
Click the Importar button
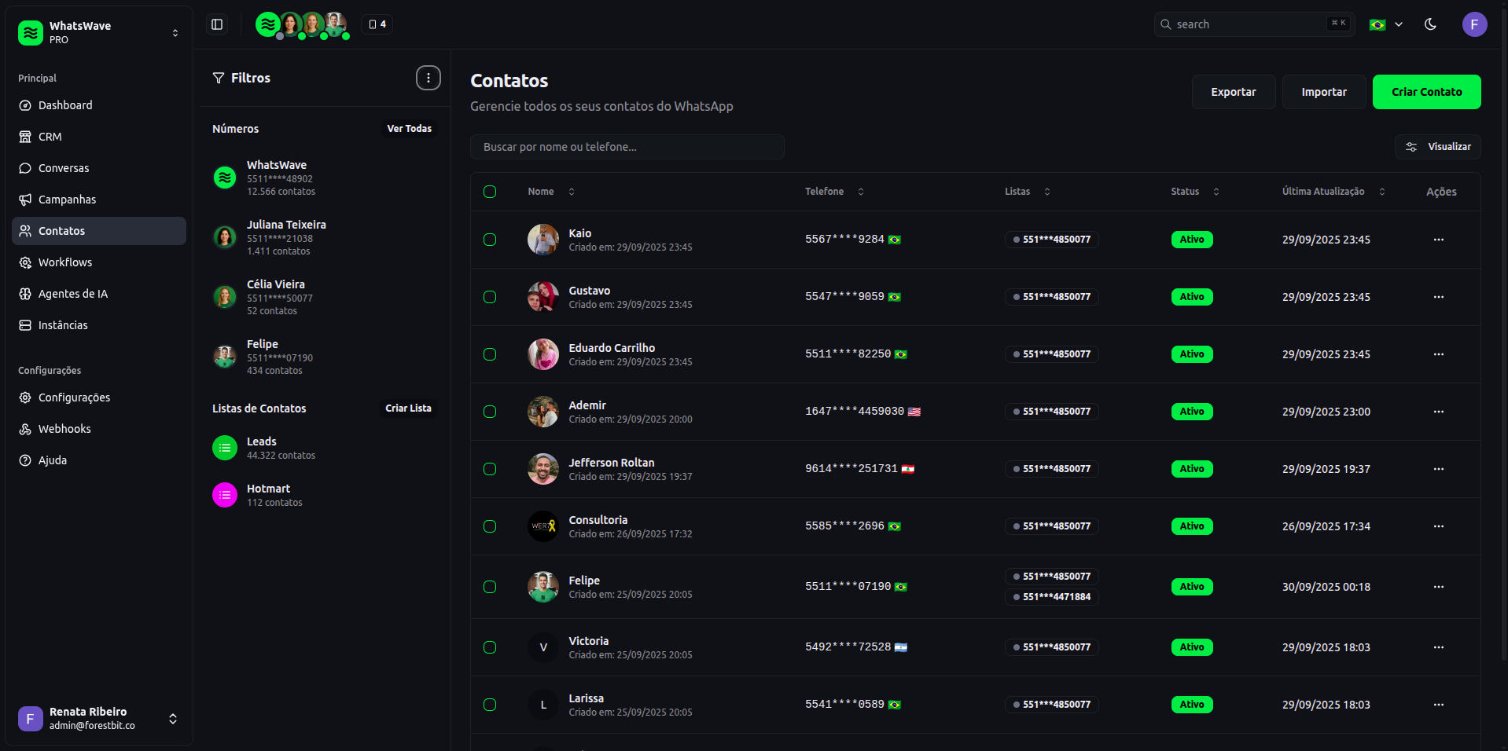click(x=1324, y=92)
